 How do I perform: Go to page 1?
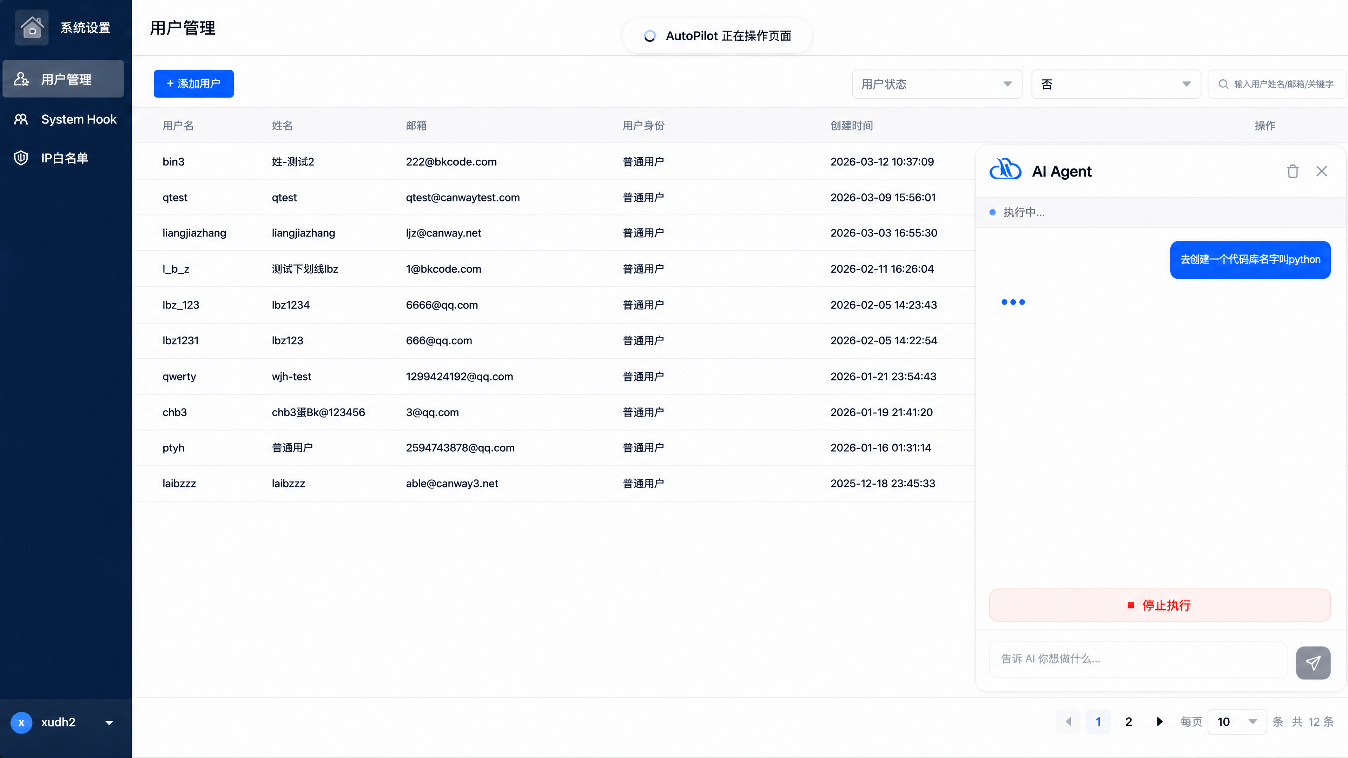pyautogui.click(x=1098, y=722)
